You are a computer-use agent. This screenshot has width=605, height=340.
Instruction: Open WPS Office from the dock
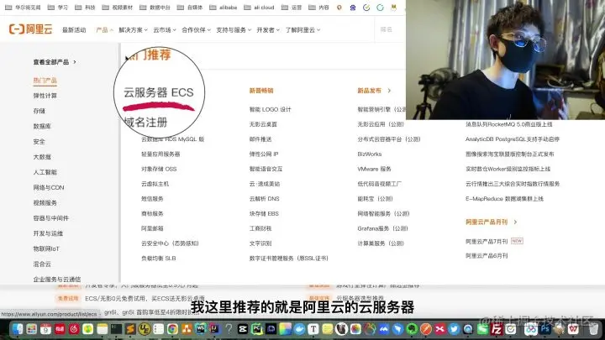tap(573, 329)
